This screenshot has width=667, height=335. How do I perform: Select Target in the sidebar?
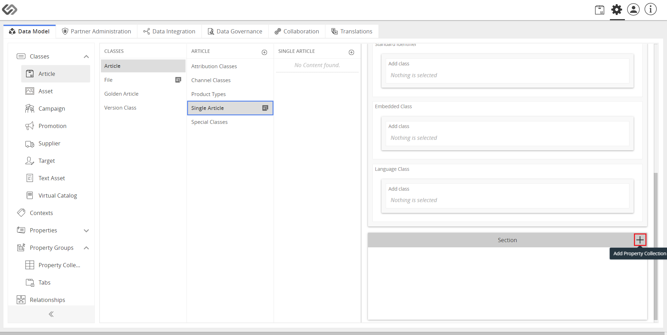click(x=56, y=161)
